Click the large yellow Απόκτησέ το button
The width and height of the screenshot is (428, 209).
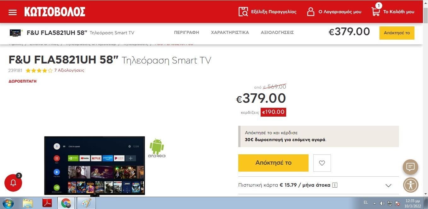click(273, 163)
